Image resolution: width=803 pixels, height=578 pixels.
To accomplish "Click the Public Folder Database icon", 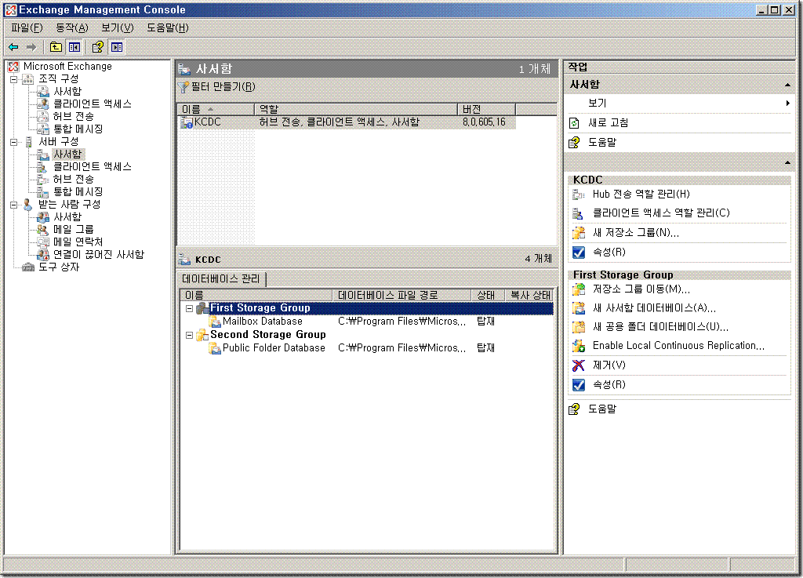I will click(x=215, y=348).
